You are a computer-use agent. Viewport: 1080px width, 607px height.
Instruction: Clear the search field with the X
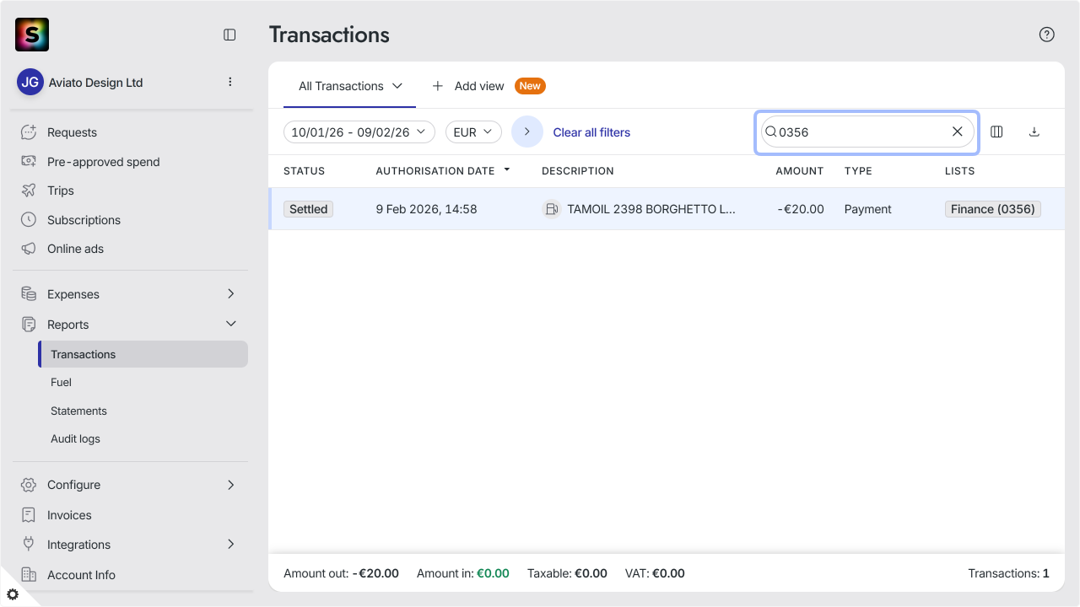[x=957, y=132]
